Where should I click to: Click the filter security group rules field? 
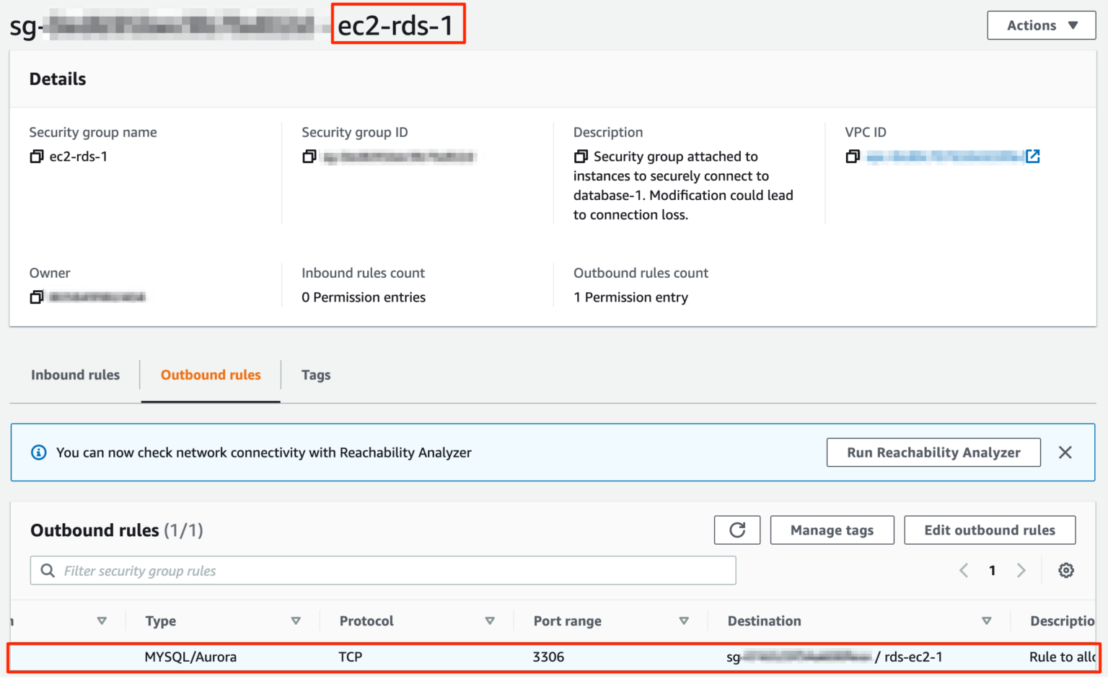(x=382, y=570)
